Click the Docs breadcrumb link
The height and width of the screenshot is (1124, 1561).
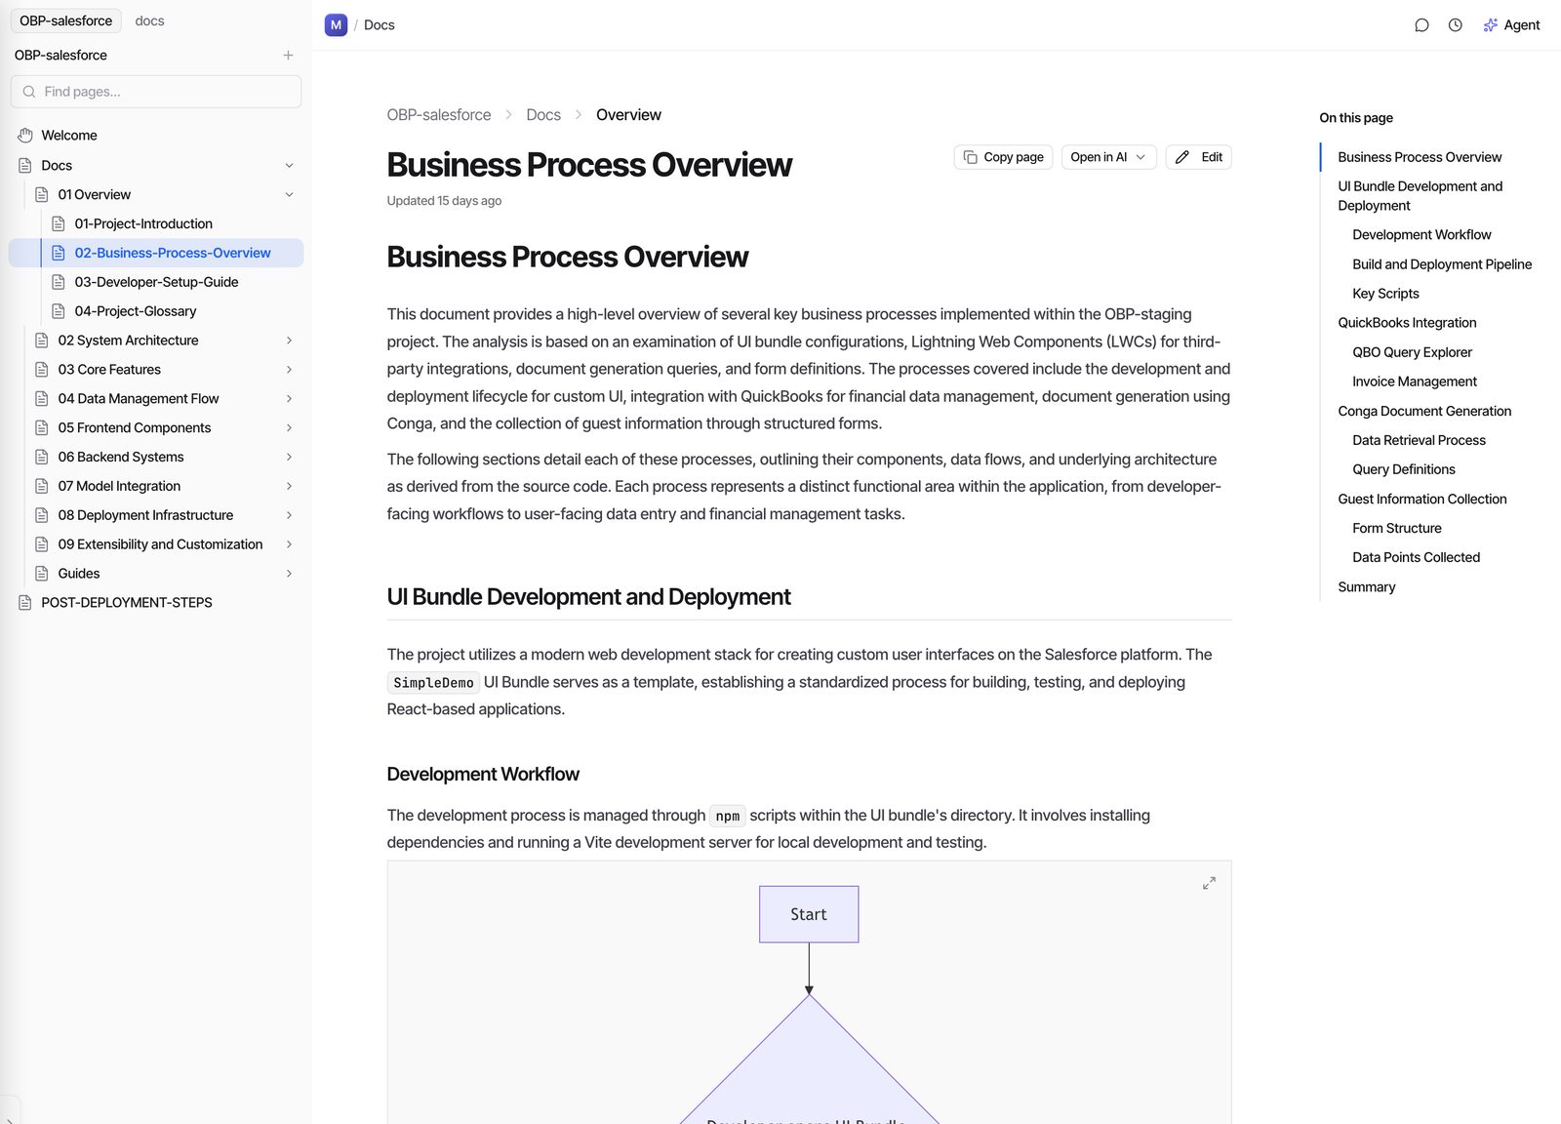pos(543,115)
